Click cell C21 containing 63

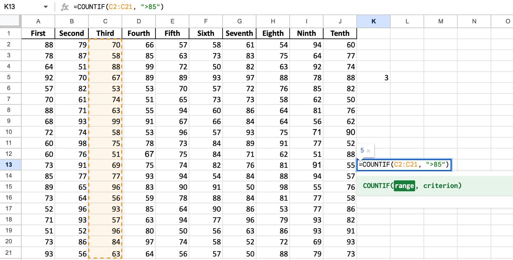click(105, 253)
